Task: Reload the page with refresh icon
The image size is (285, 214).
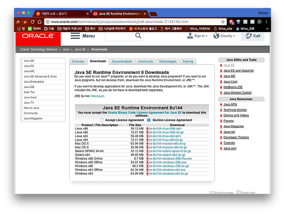Action: point(32,22)
